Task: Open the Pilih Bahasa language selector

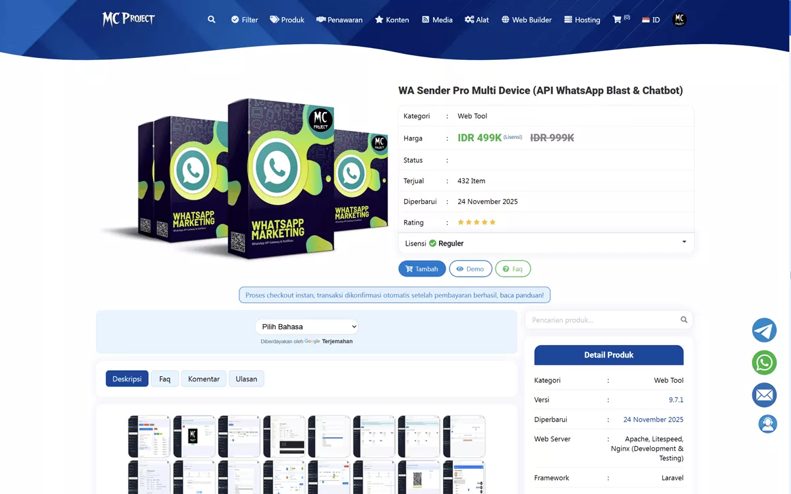Action: pos(307,327)
